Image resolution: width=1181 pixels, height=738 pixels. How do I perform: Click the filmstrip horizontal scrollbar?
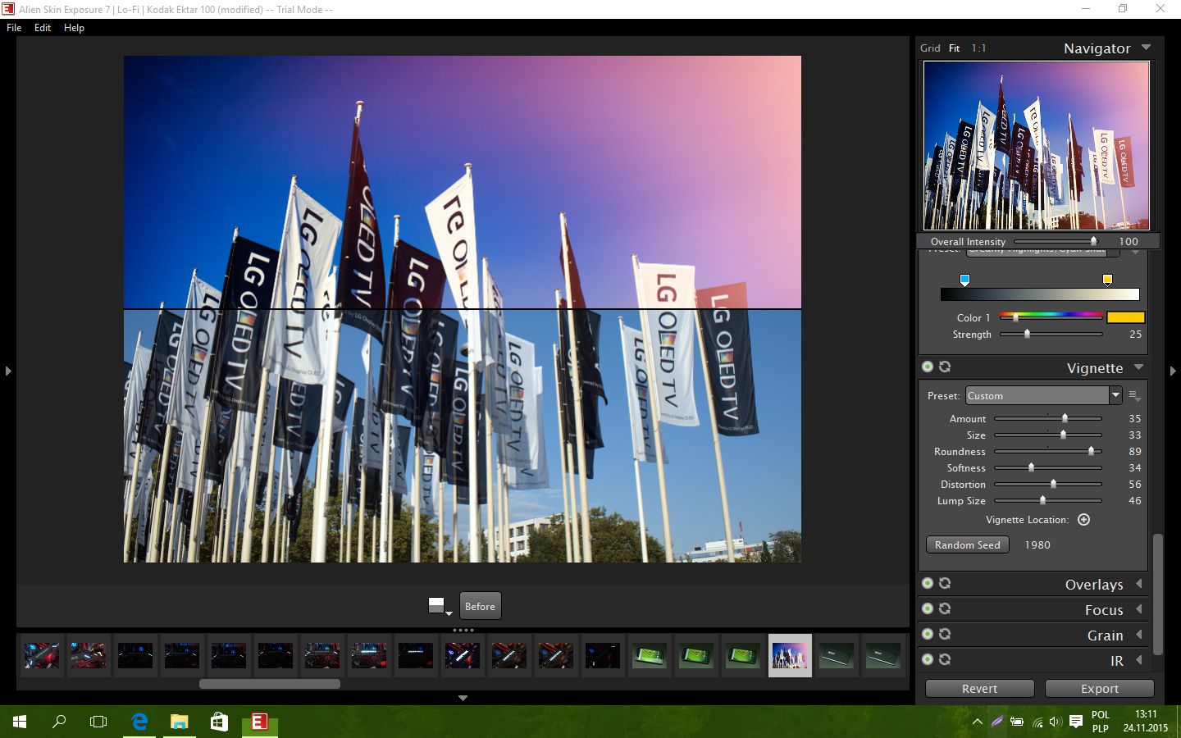pyautogui.click(x=269, y=684)
